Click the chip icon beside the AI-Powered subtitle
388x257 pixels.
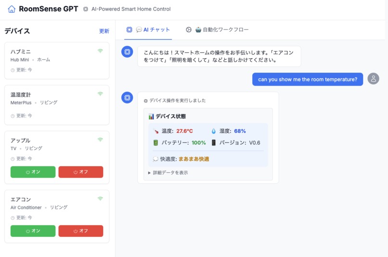pyautogui.click(x=85, y=9)
